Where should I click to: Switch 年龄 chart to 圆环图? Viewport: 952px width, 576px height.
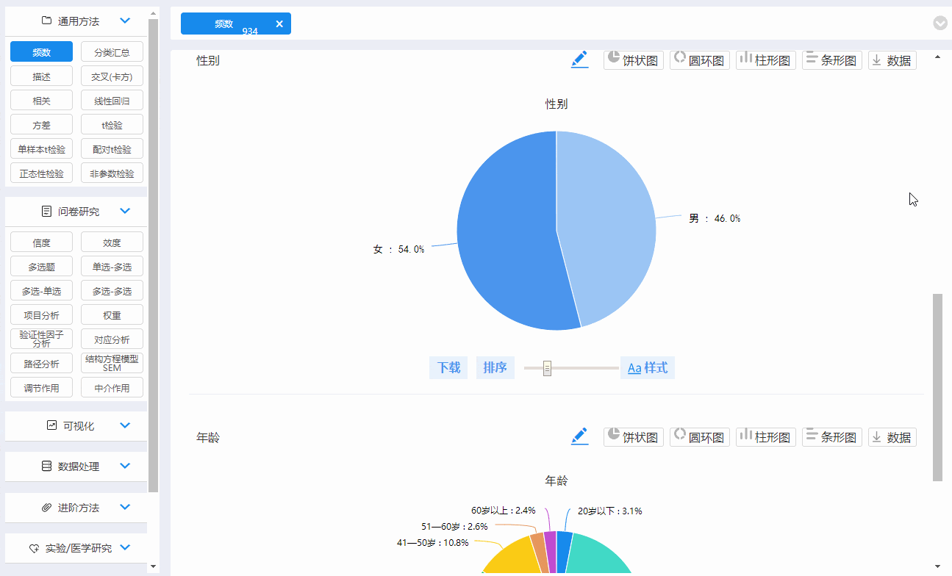(x=700, y=437)
